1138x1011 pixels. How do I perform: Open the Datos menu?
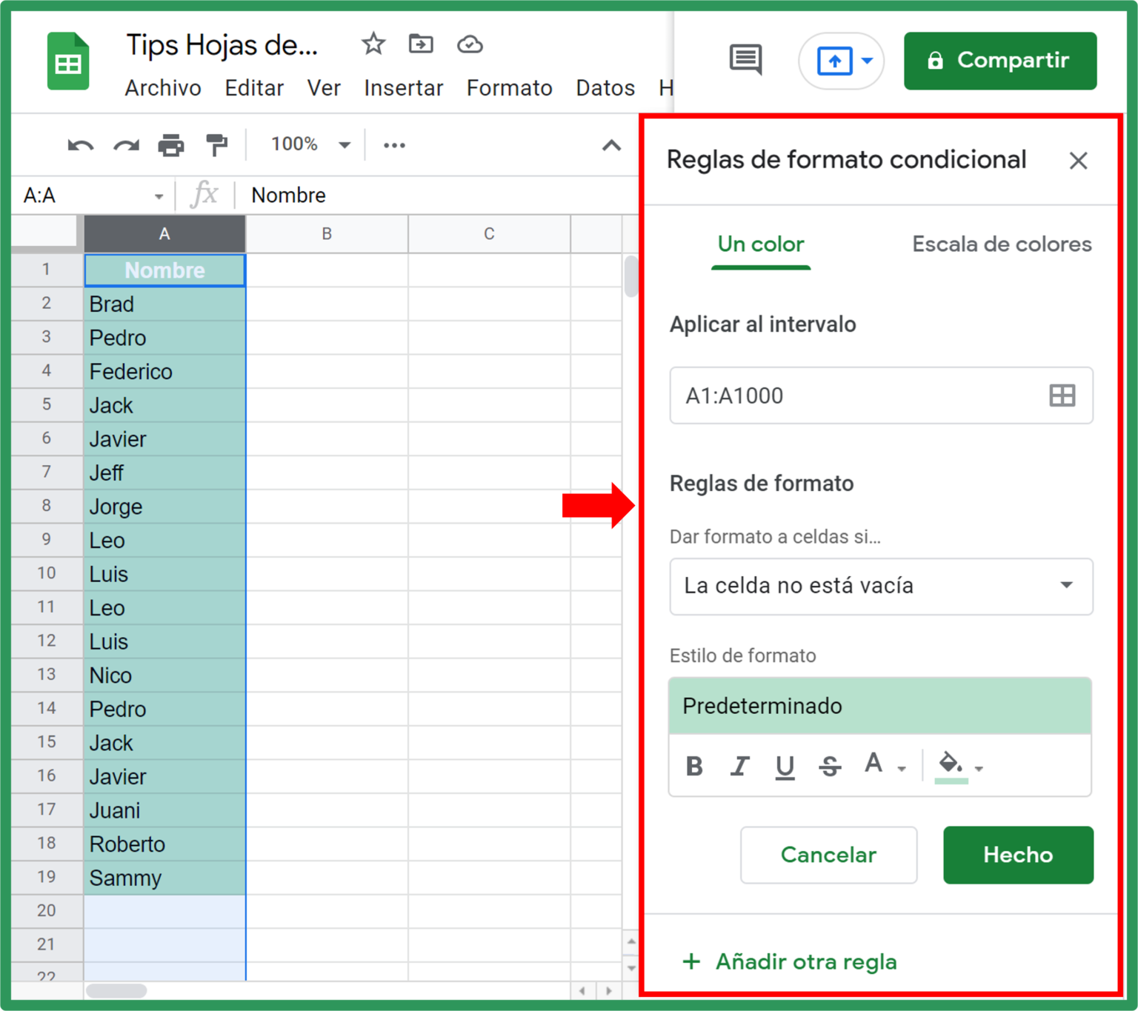click(605, 88)
